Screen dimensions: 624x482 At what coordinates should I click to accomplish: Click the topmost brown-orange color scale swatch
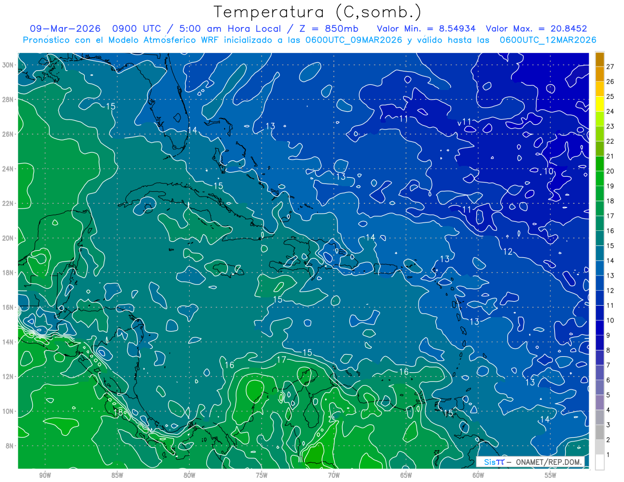[x=600, y=59]
